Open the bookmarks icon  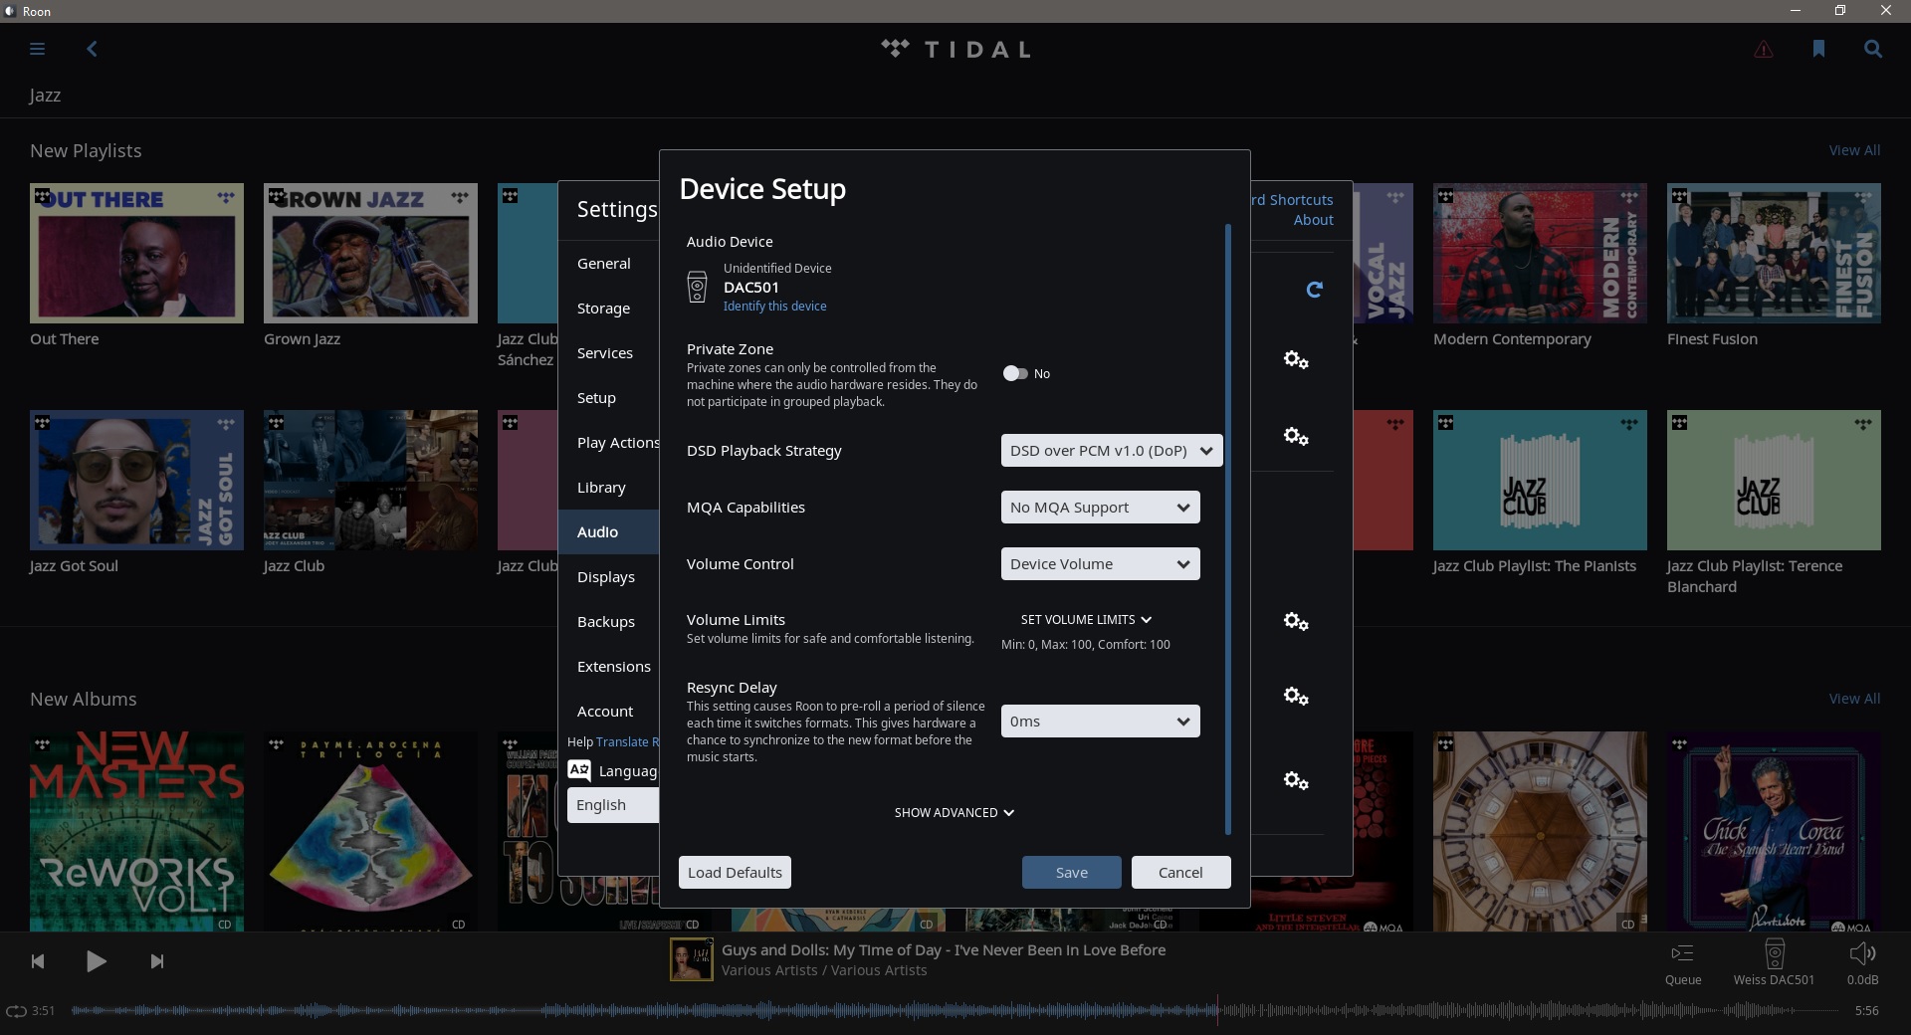point(1818,49)
